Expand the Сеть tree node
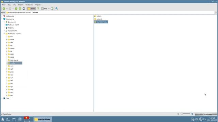 2,98
